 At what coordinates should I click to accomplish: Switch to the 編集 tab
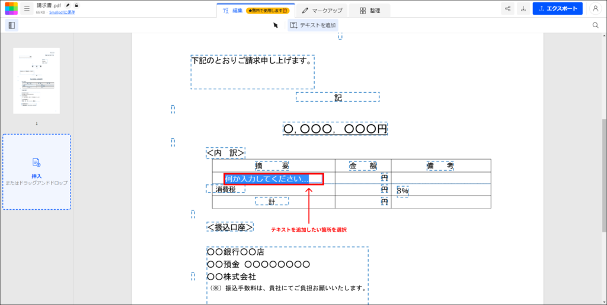pyautogui.click(x=256, y=11)
